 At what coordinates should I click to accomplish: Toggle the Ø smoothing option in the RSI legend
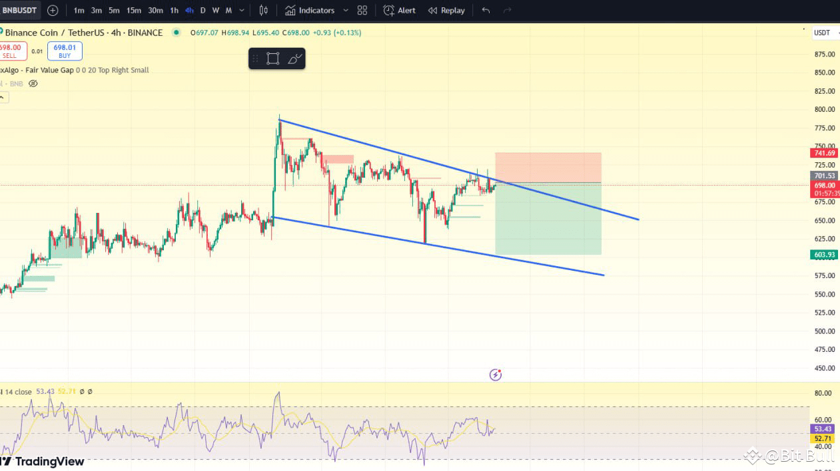(82, 392)
